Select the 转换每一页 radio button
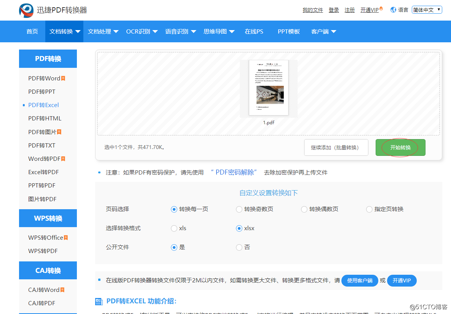Viewport: 451px width, 314px height. click(174, 210)
